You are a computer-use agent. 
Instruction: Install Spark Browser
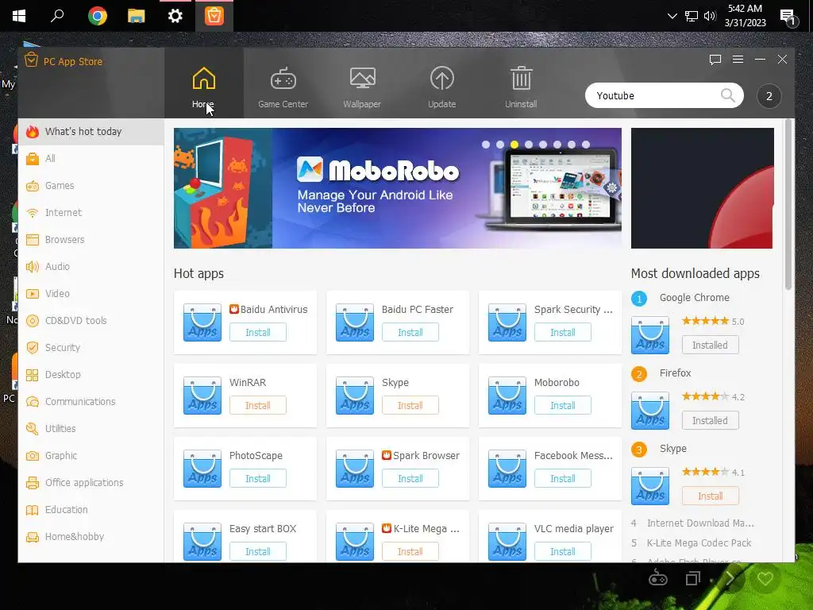[x=410, y=479]
